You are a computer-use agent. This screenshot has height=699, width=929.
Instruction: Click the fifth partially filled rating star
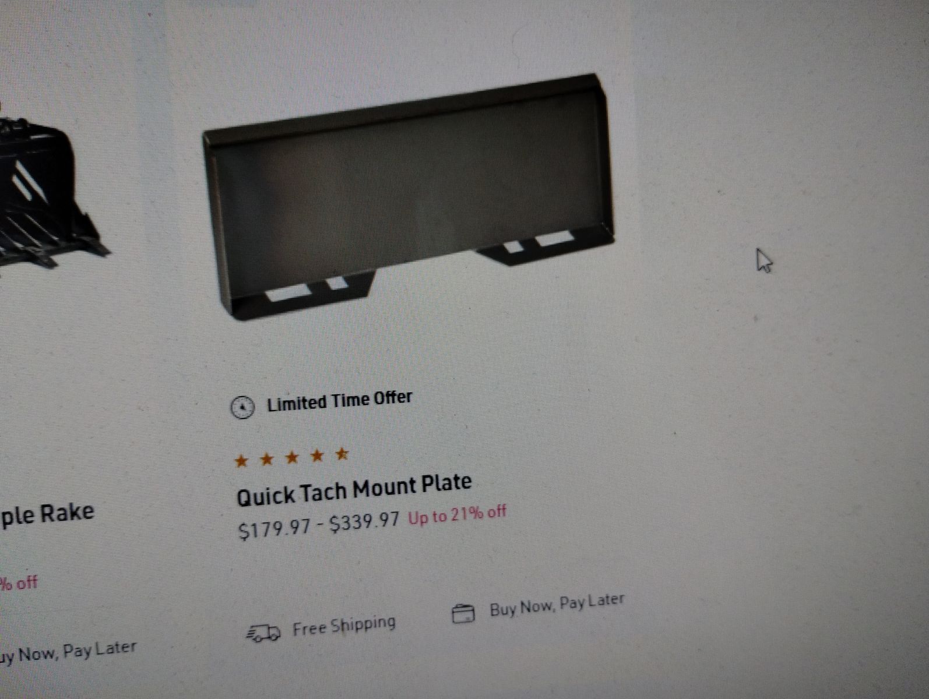(342, 453)
